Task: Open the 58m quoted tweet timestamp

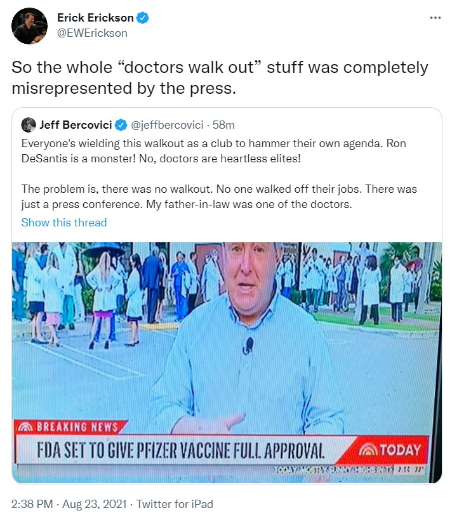Action: pyautogui.click(x=223, y=125)
